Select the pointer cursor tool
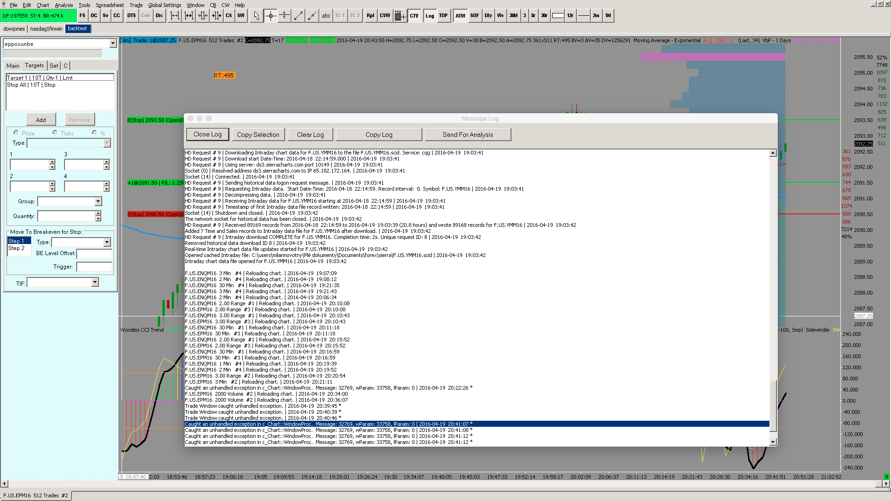 click(x=257, y=16)
